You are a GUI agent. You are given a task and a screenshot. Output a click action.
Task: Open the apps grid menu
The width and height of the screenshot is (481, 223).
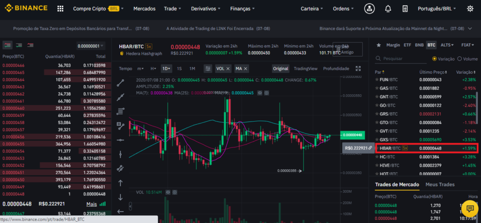click(61, 8)
